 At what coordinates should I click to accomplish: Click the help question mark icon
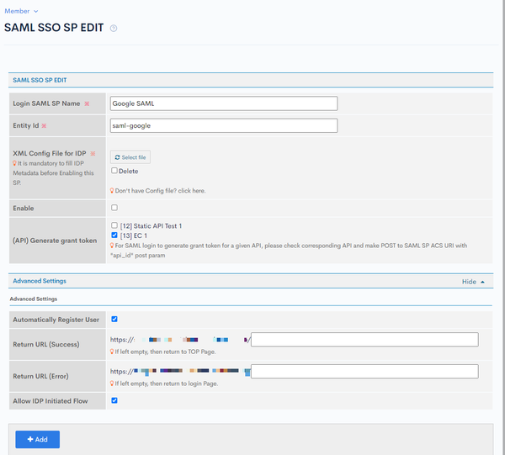click(114, 29)
